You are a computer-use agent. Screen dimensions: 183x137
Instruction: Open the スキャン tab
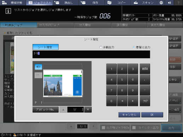(144, 2)
